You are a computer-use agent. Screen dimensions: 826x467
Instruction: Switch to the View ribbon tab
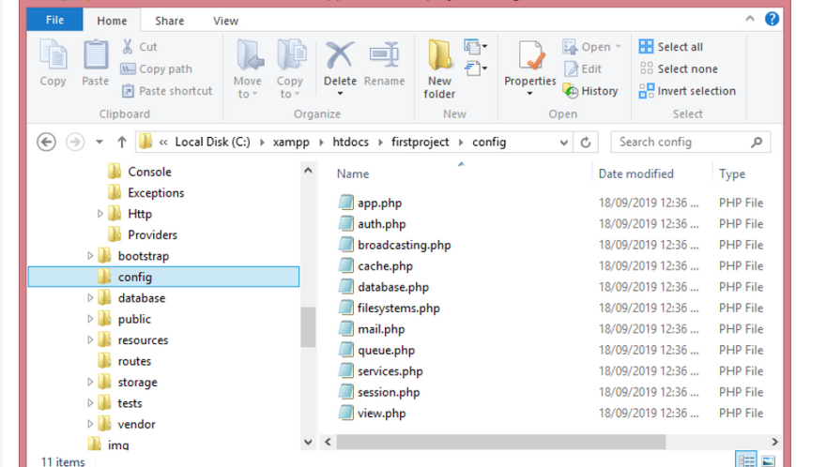point(225,21)
